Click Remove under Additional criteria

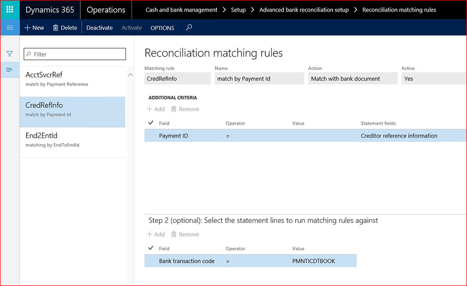click(185, 109)
